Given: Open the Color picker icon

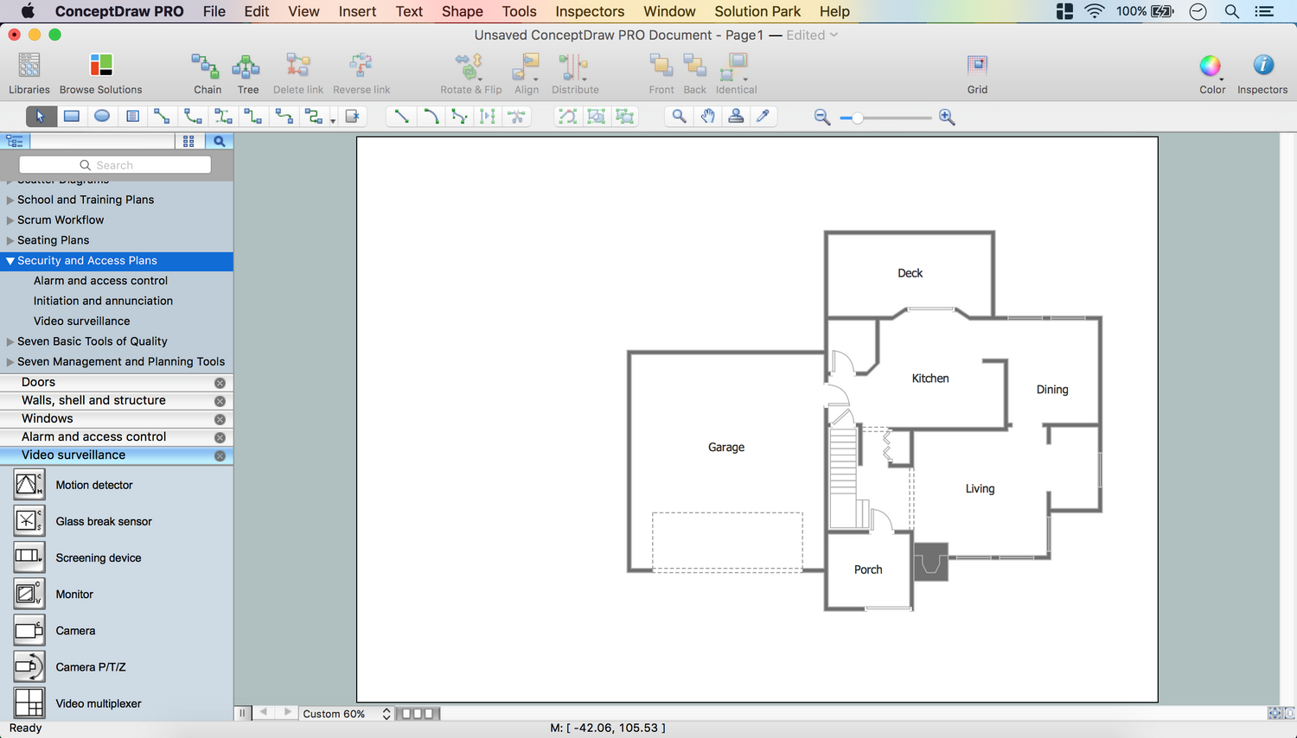Looking at the screenshot, I should 1211,67.
